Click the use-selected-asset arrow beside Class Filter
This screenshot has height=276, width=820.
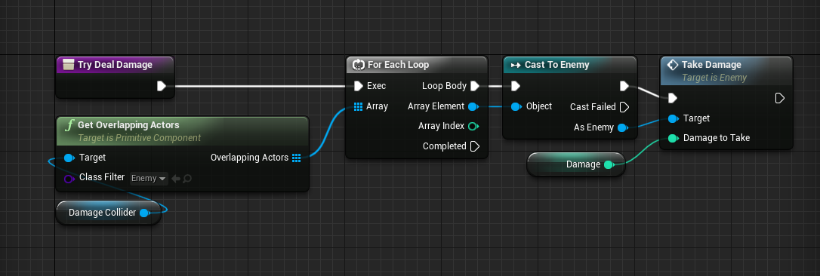coord(176,179)
